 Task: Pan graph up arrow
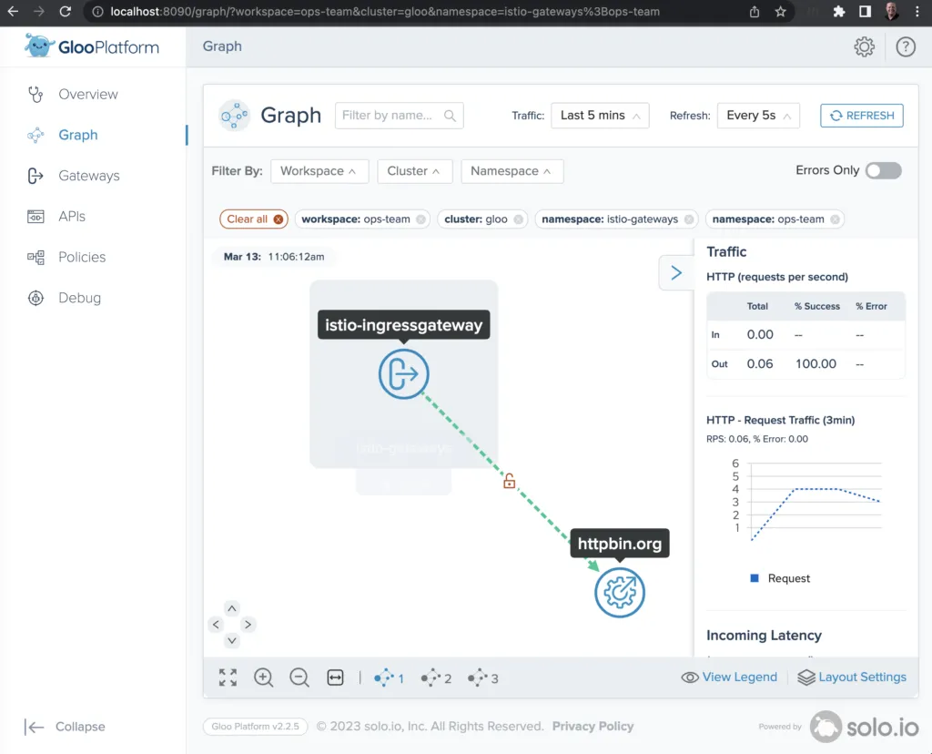pos(232,608)
